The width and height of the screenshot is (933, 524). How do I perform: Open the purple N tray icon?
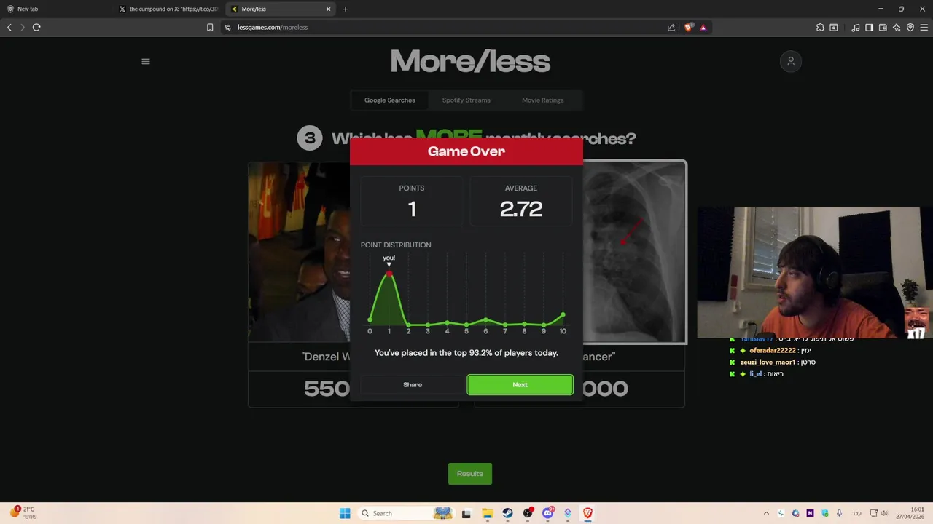click(x=810, y=513)
